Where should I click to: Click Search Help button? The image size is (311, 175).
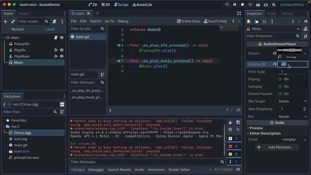click(x=215, y=21)
